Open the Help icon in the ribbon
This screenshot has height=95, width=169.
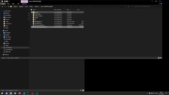pos(161,4)
